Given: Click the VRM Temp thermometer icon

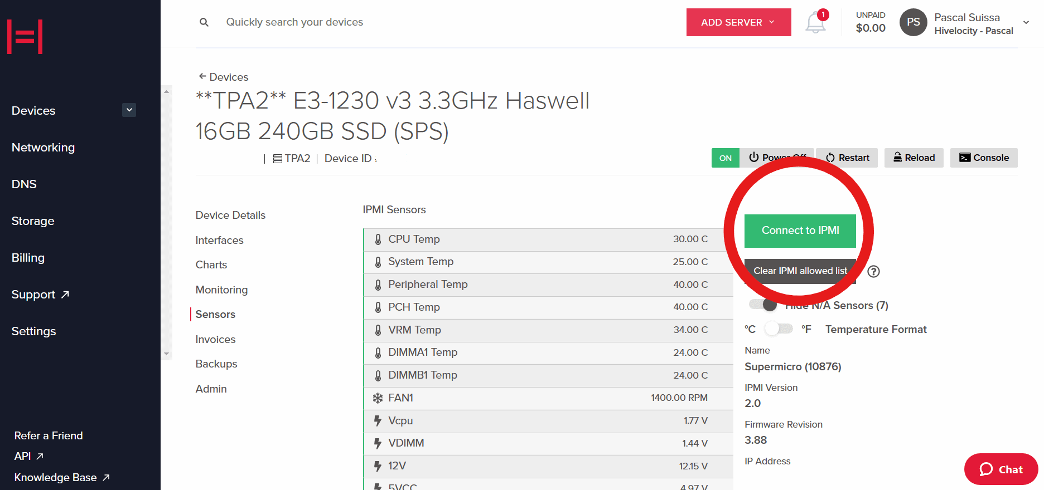Looking at the screenshot, I should [378, 330].
